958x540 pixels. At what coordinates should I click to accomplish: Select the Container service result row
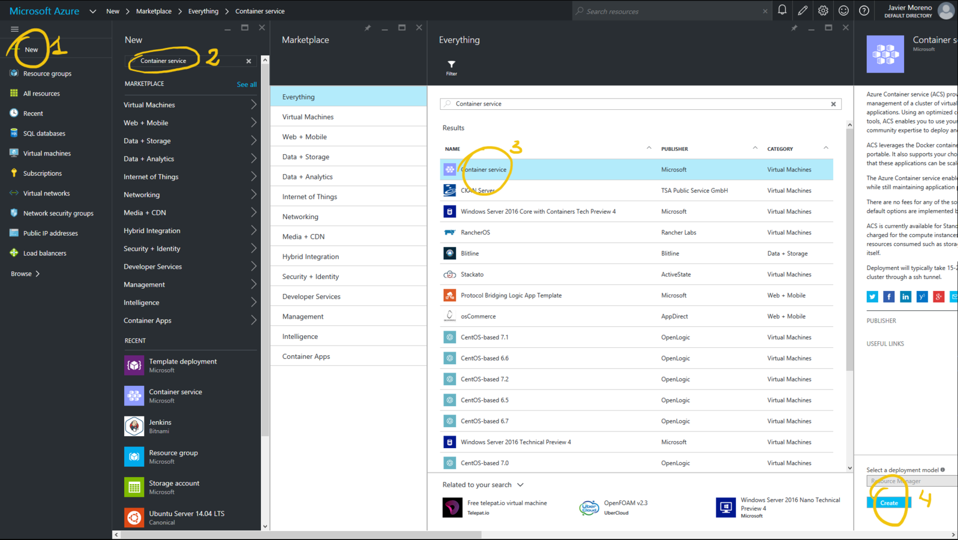pos(636,169)
